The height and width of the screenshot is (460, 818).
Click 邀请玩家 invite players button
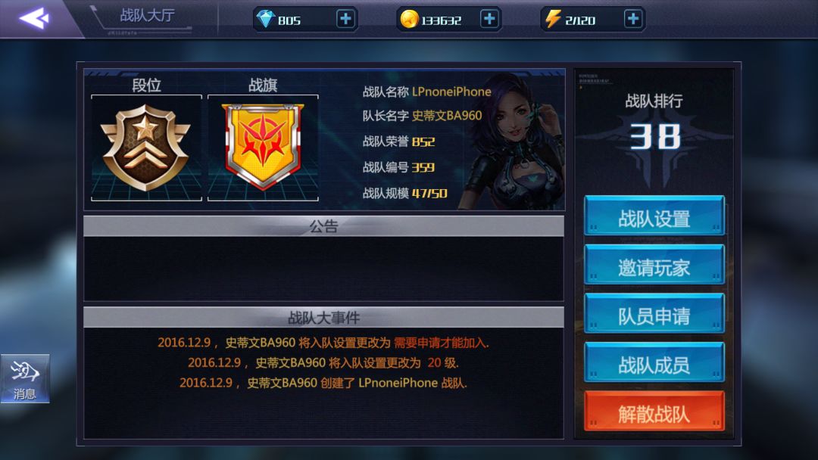654,266
